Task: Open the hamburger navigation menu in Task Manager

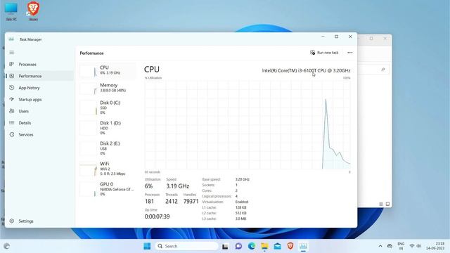Action: pos(12,53)
